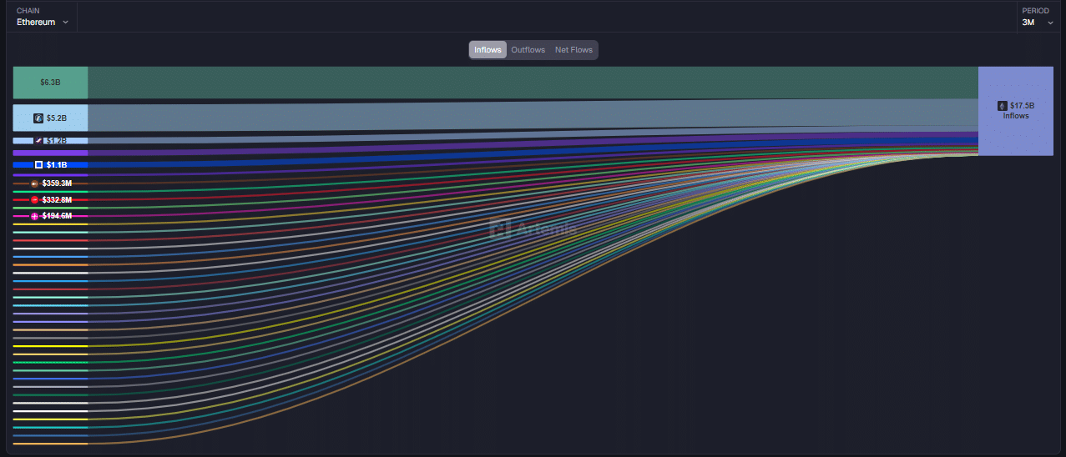Click the chevron next to Ethereum
The width and height of the screenshot is (1066, 457).
66,23
